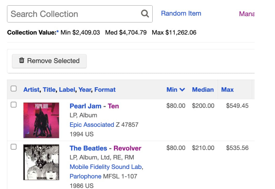Sort the collection by Format
This screenshot has width=275, height=189.
coord(105,89)
